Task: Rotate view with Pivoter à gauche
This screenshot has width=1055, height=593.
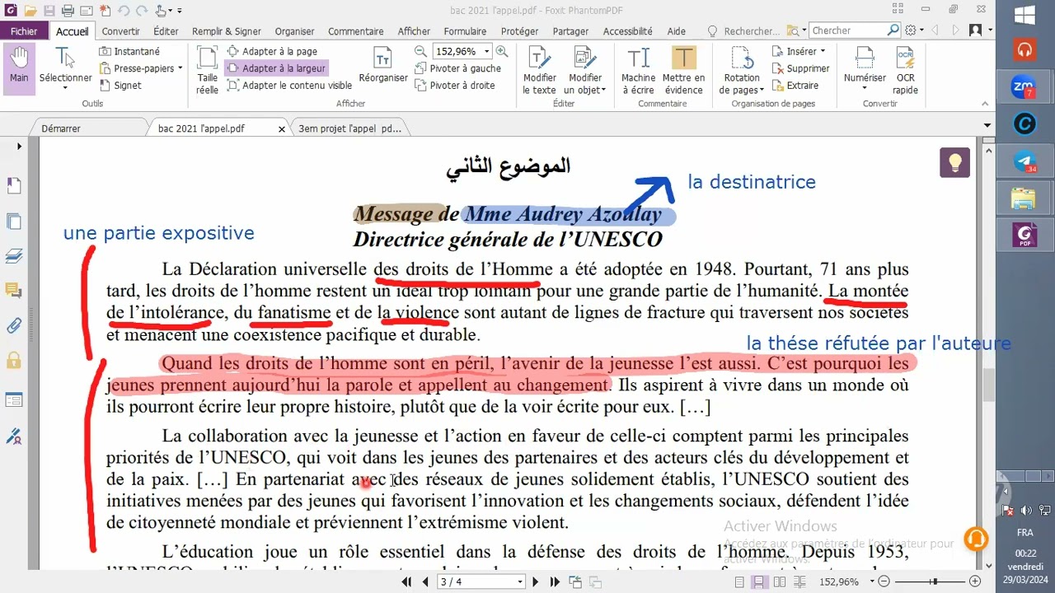Action: 457,68
